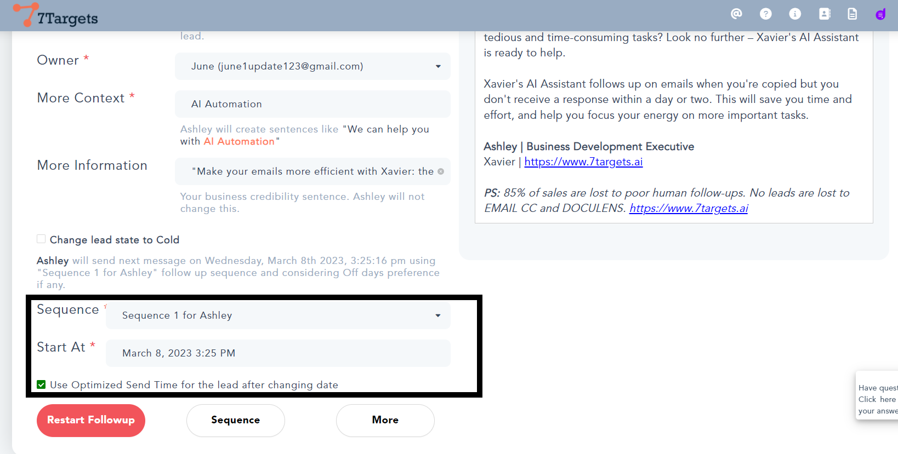The image size is (898, 454).
Task: Click the @ email icon in header
Action: [x=736, y=14]
